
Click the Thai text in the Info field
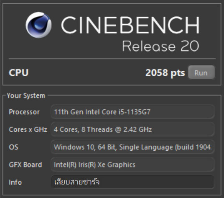(77, 182)
